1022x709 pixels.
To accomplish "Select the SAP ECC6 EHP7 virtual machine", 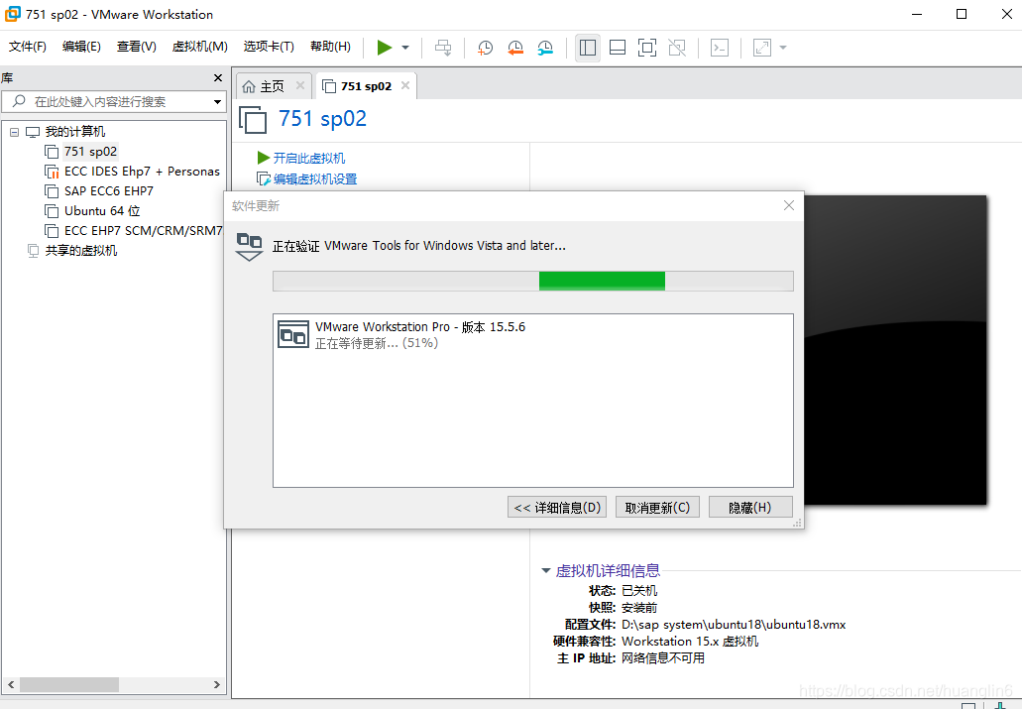I will 103,190.
